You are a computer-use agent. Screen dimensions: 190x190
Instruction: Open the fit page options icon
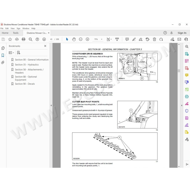(x=109, y=39)
